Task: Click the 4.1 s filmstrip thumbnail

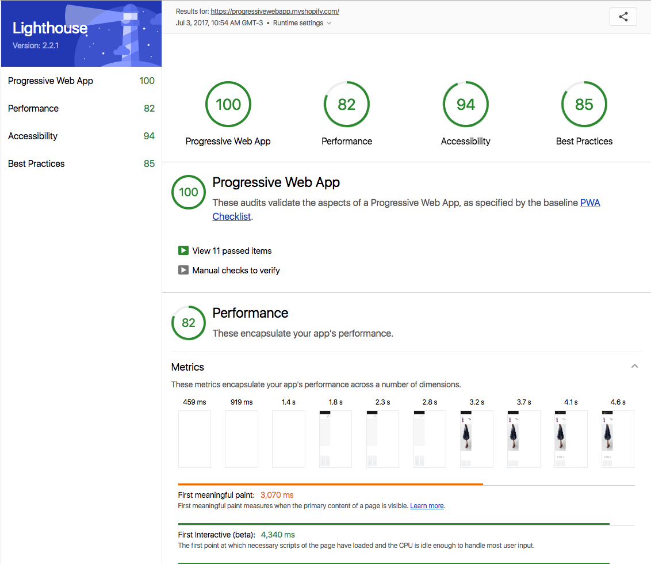Action: pyautogui.click(x=571, y=439)
